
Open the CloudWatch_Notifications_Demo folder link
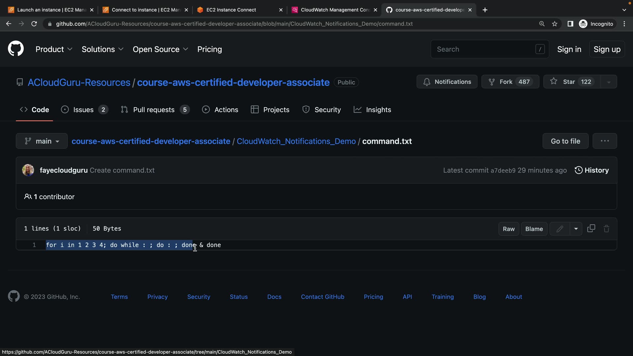pos(296,141)
